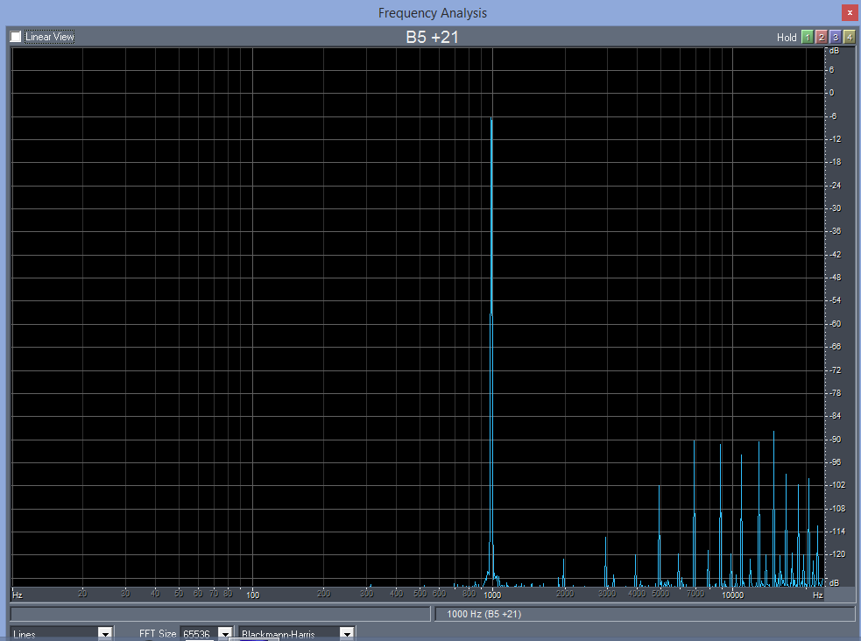Viewport: 861px width, 641px height.
Task: Click Hold button 3 (blue)
Action: coord(836,38)
